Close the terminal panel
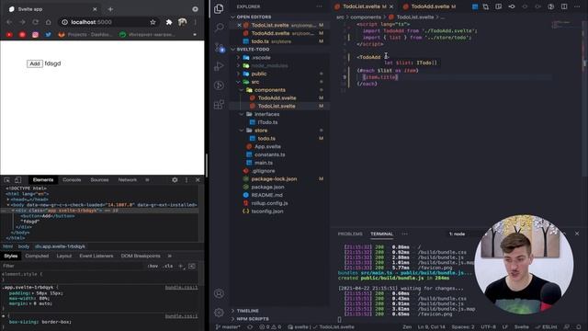The width and height of the screenshot is (588, 331). tap(577, 234)
